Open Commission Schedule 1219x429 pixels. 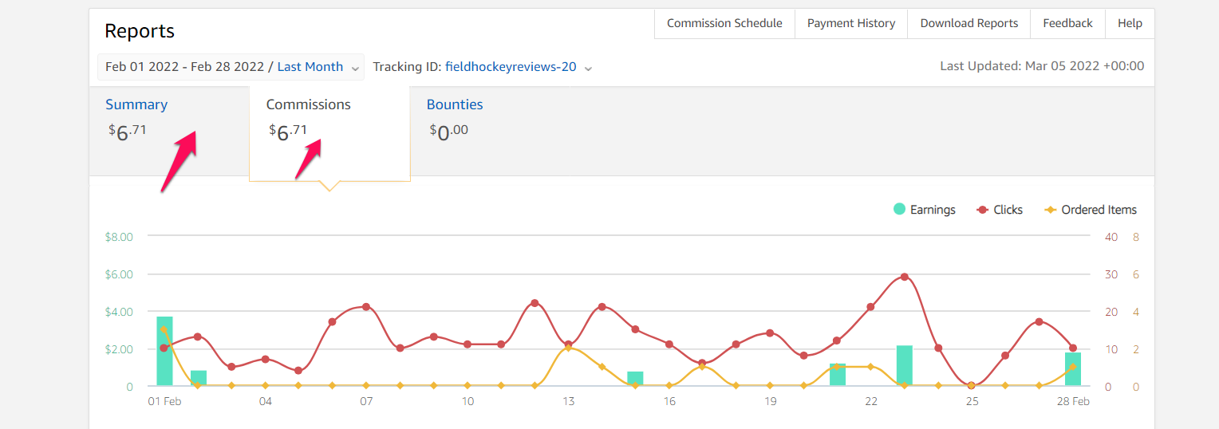click(x=724, y=23)
